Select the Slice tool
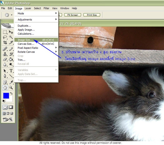Screen dimensions: 164x145 (x=11, y=42)
